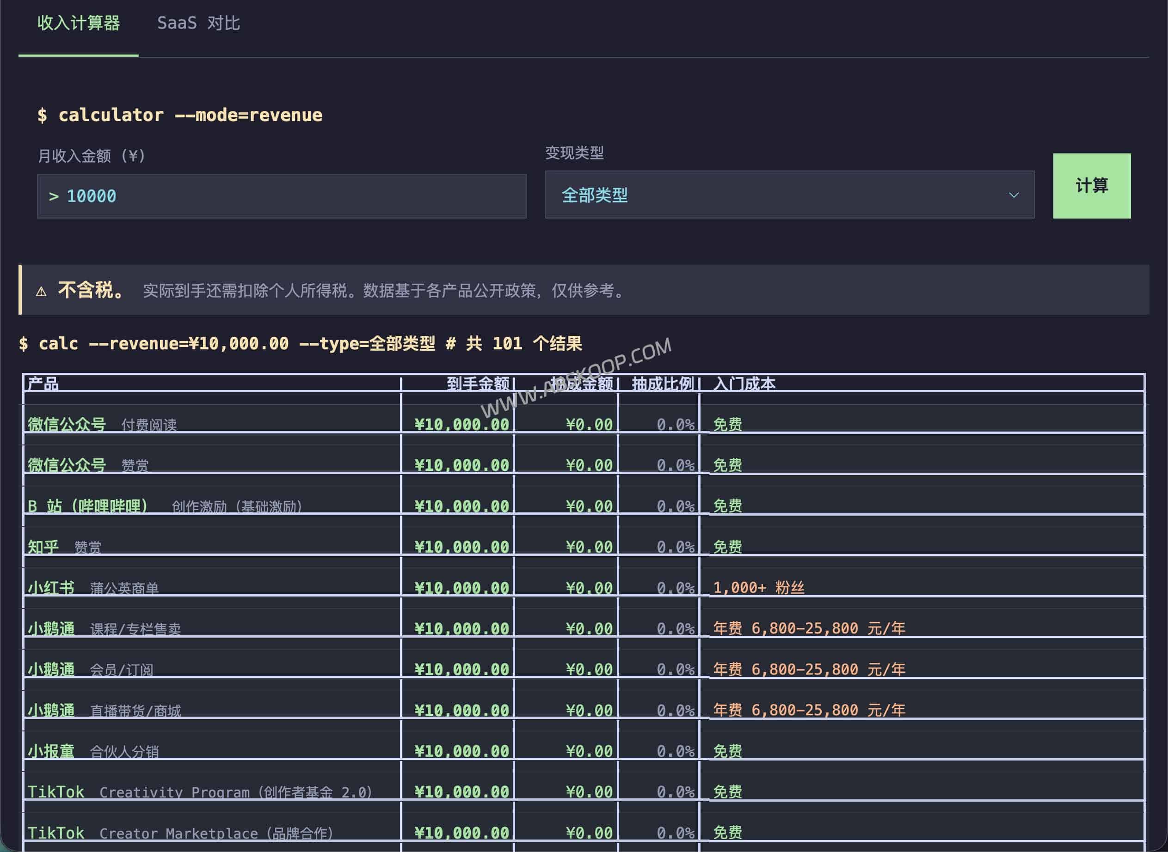
Task: Open the 微信公众号 赞赏 link
Action: click(x=67, y=465)
